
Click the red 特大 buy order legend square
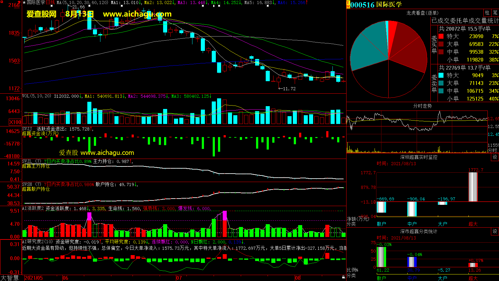click(441, 36)
